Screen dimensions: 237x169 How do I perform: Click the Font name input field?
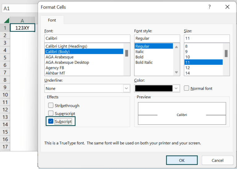coord(87,38)
